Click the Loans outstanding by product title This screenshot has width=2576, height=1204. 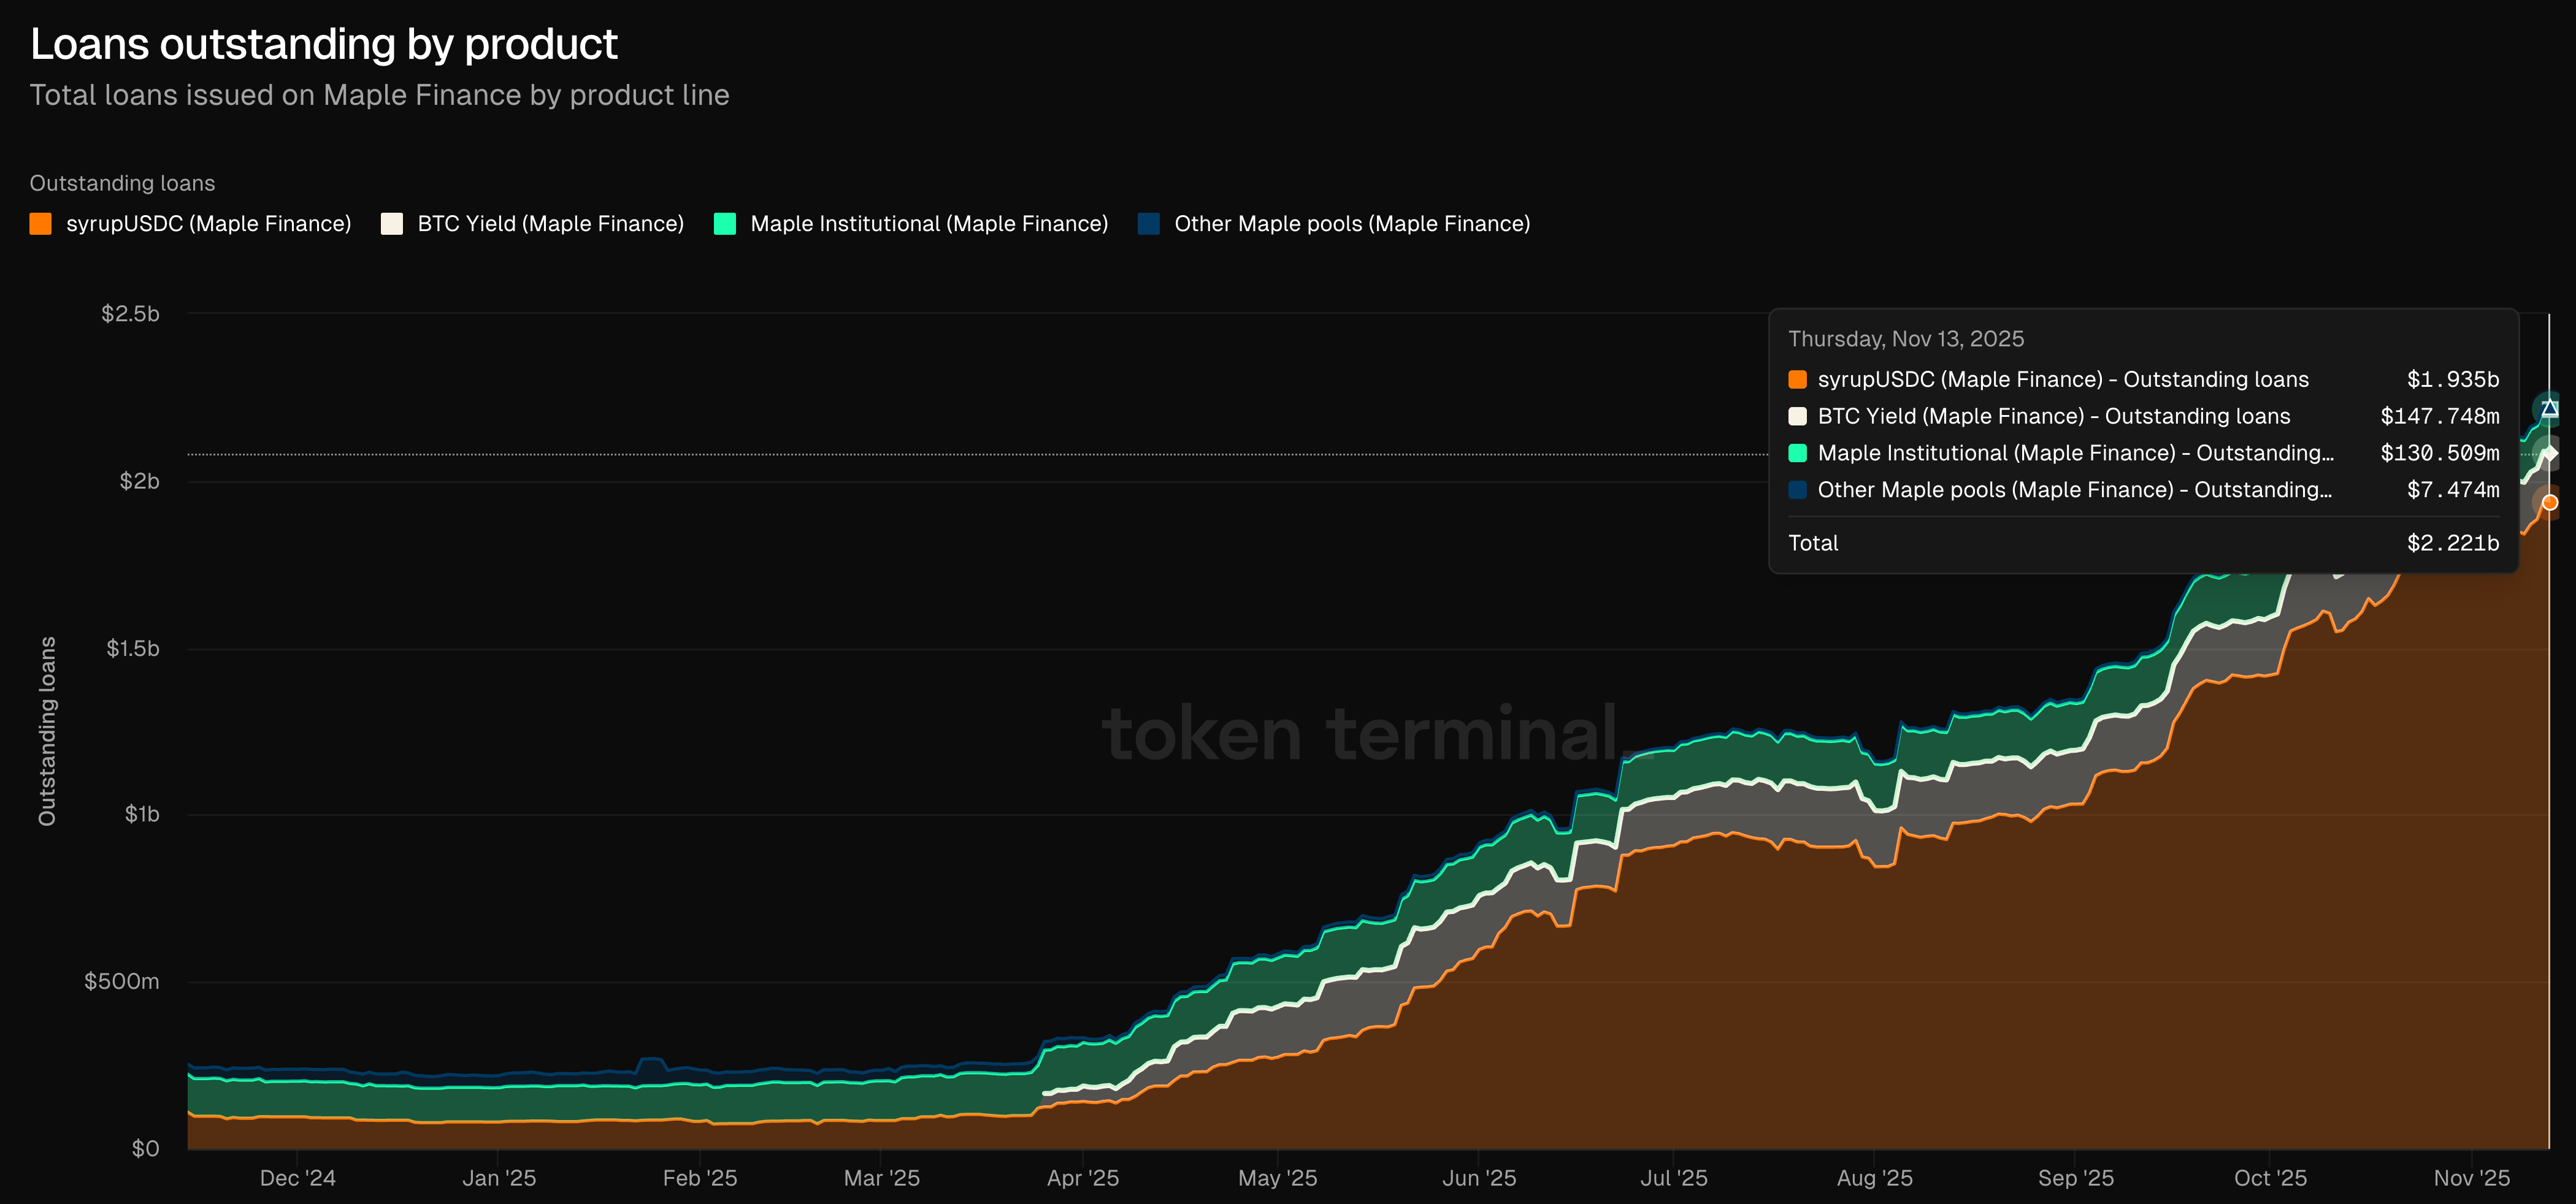tap(324, 45)
